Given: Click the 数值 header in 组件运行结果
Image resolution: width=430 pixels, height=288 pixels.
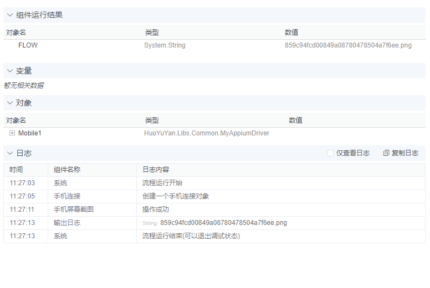Looking at the screenshot, I should [291, 33].
